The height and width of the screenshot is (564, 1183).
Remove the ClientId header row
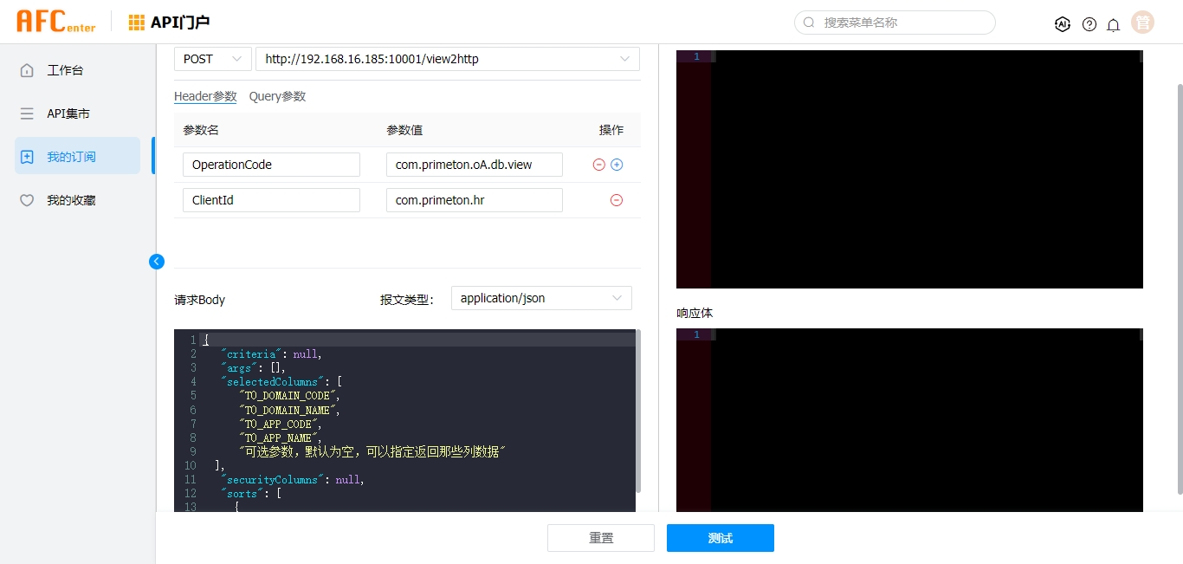(617, 200)
